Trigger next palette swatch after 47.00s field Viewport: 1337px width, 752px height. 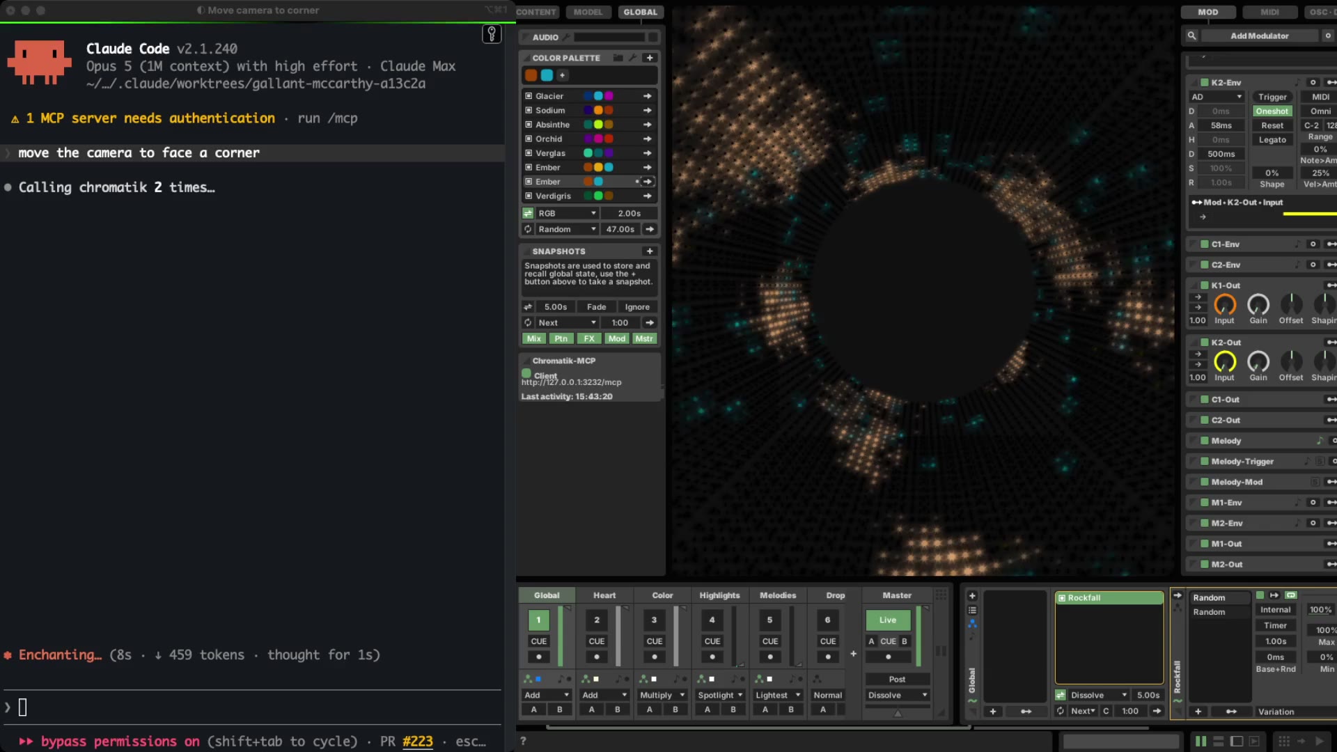click(x=650, y=229)
